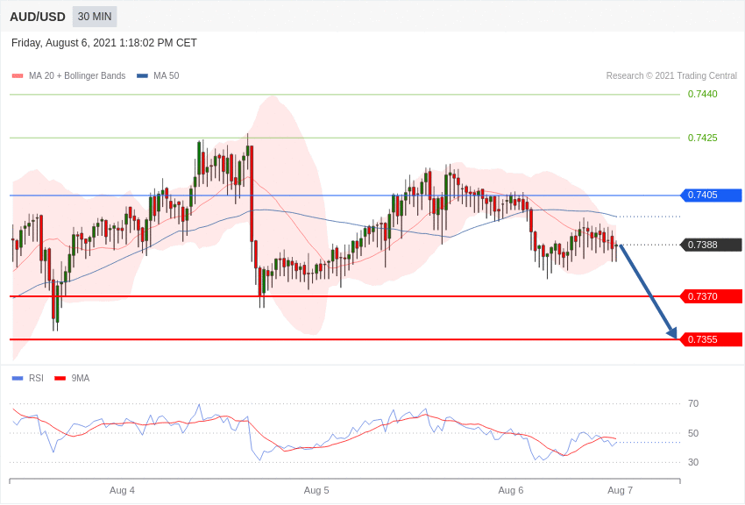Screen dimensions: 745x505
Task: Click the Aug 5 date axis label
Action: coord(316,490)
